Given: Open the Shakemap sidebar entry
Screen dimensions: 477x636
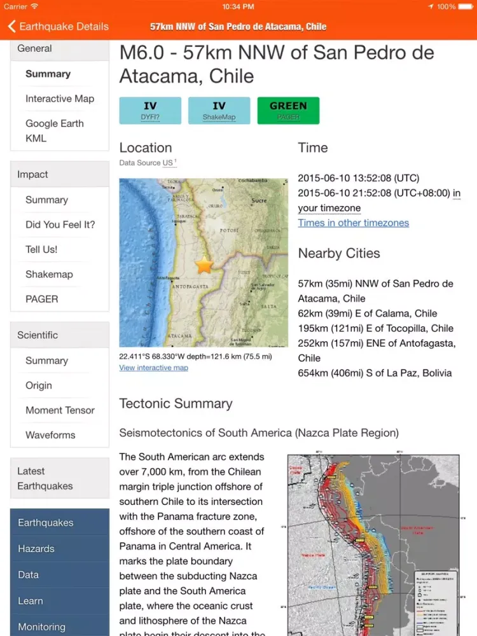Looking at the screenshot, I should pyautogui.click(x=49, y=274).
